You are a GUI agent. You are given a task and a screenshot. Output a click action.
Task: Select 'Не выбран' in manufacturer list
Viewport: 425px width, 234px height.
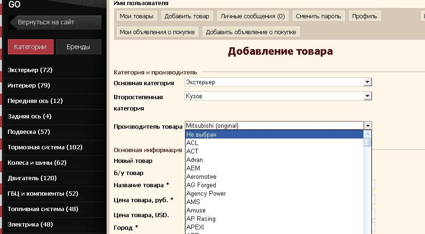[274, 134]
